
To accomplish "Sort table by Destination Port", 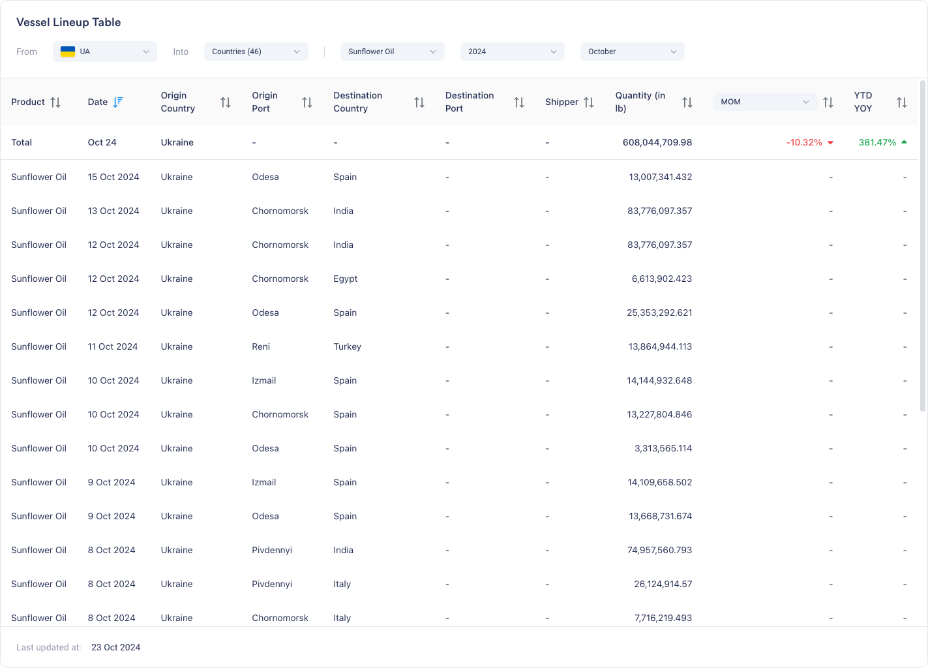I will pos(519,102).
